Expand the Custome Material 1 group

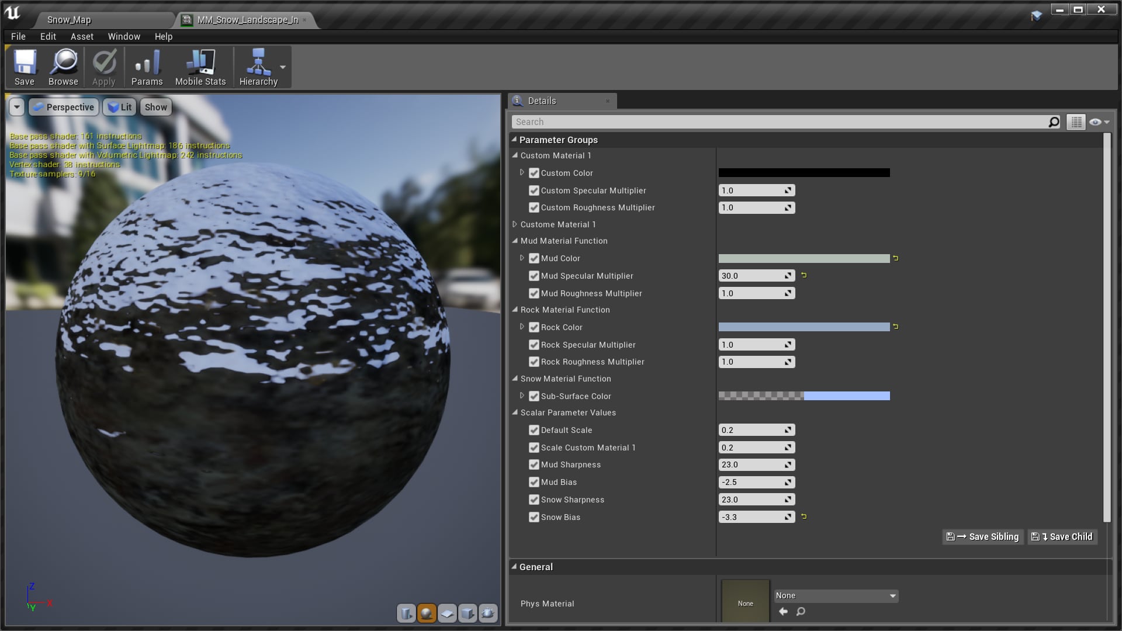pyautogui.click(x=515, y=224)
